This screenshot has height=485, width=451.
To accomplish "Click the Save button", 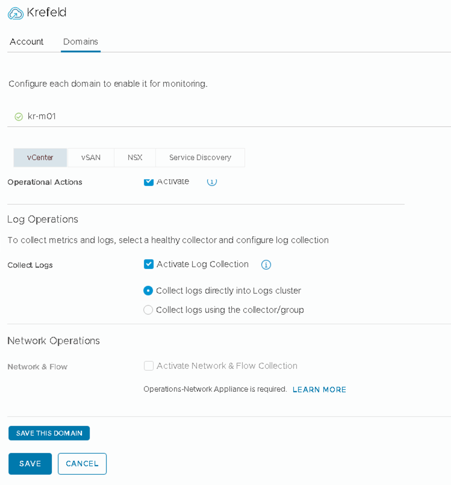I will 30,464.
